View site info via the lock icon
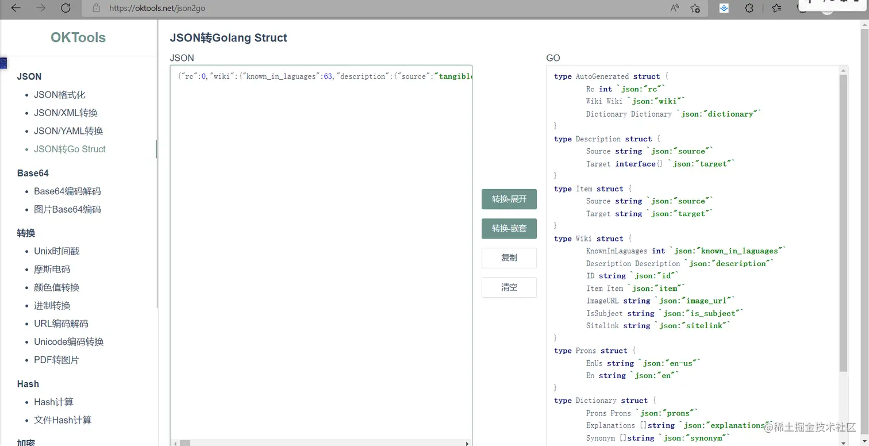 pos(96,8)
